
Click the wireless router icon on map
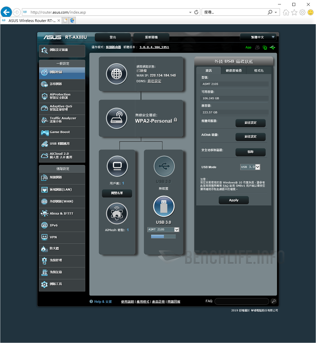[x=117, y=118]
